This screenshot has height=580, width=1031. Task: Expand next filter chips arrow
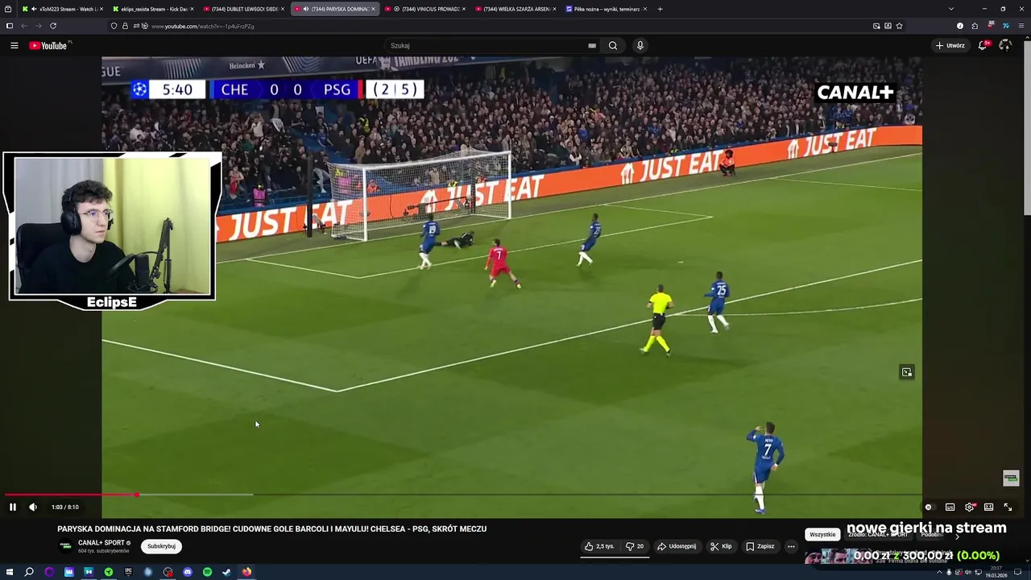pyautogui.click(x=957, y=536)
